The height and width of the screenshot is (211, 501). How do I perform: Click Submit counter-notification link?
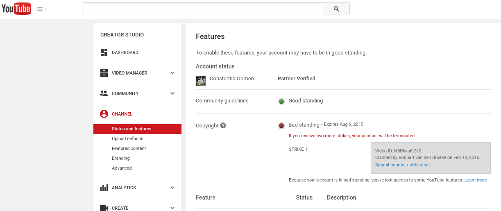pyautogui.click(x=402, y=165)
